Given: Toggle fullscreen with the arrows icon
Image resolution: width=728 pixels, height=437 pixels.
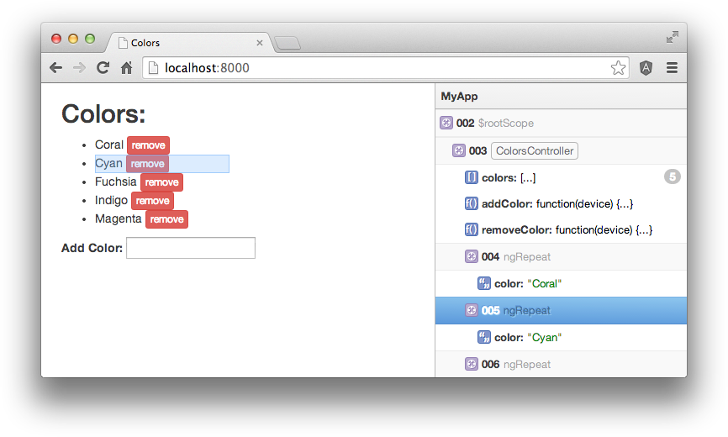Looking at the screenshot, I should [672, 37].
